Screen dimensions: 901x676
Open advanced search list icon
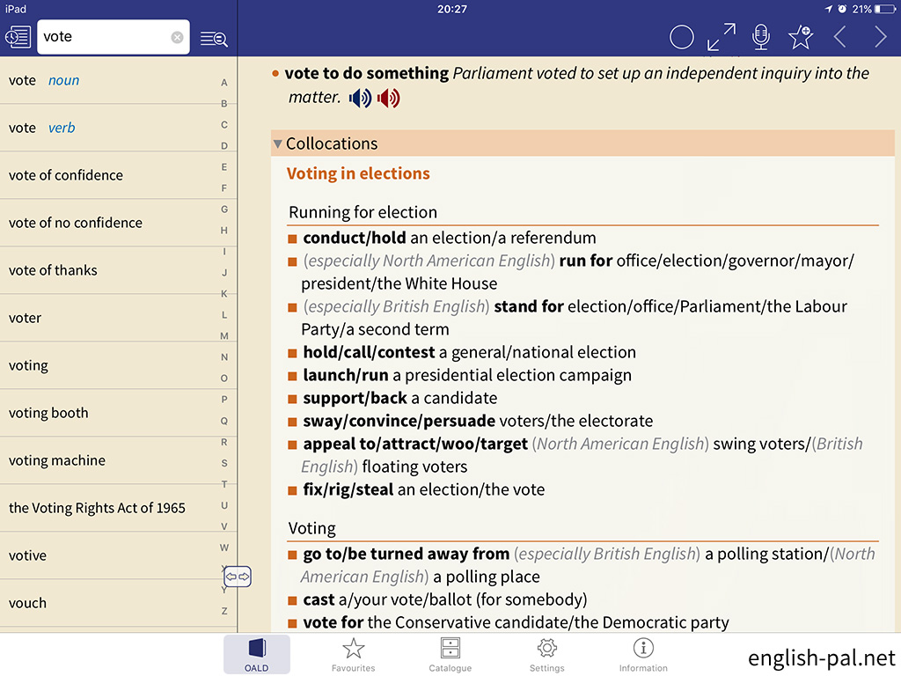click(x=213, y=38)
